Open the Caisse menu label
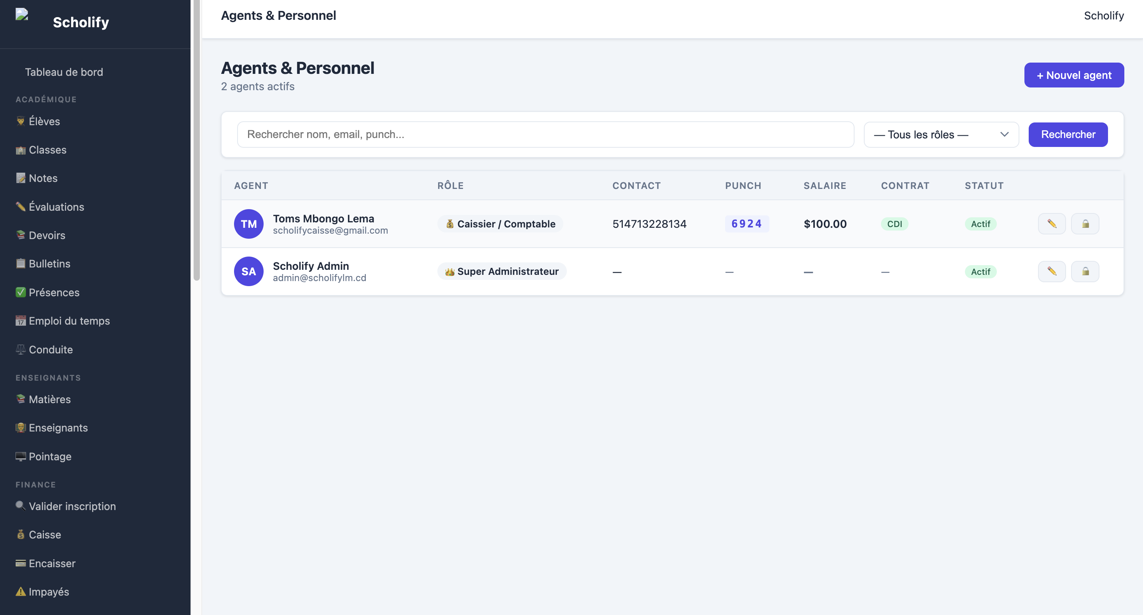This screenshot has width=1143, height=615. click(45, 535)
